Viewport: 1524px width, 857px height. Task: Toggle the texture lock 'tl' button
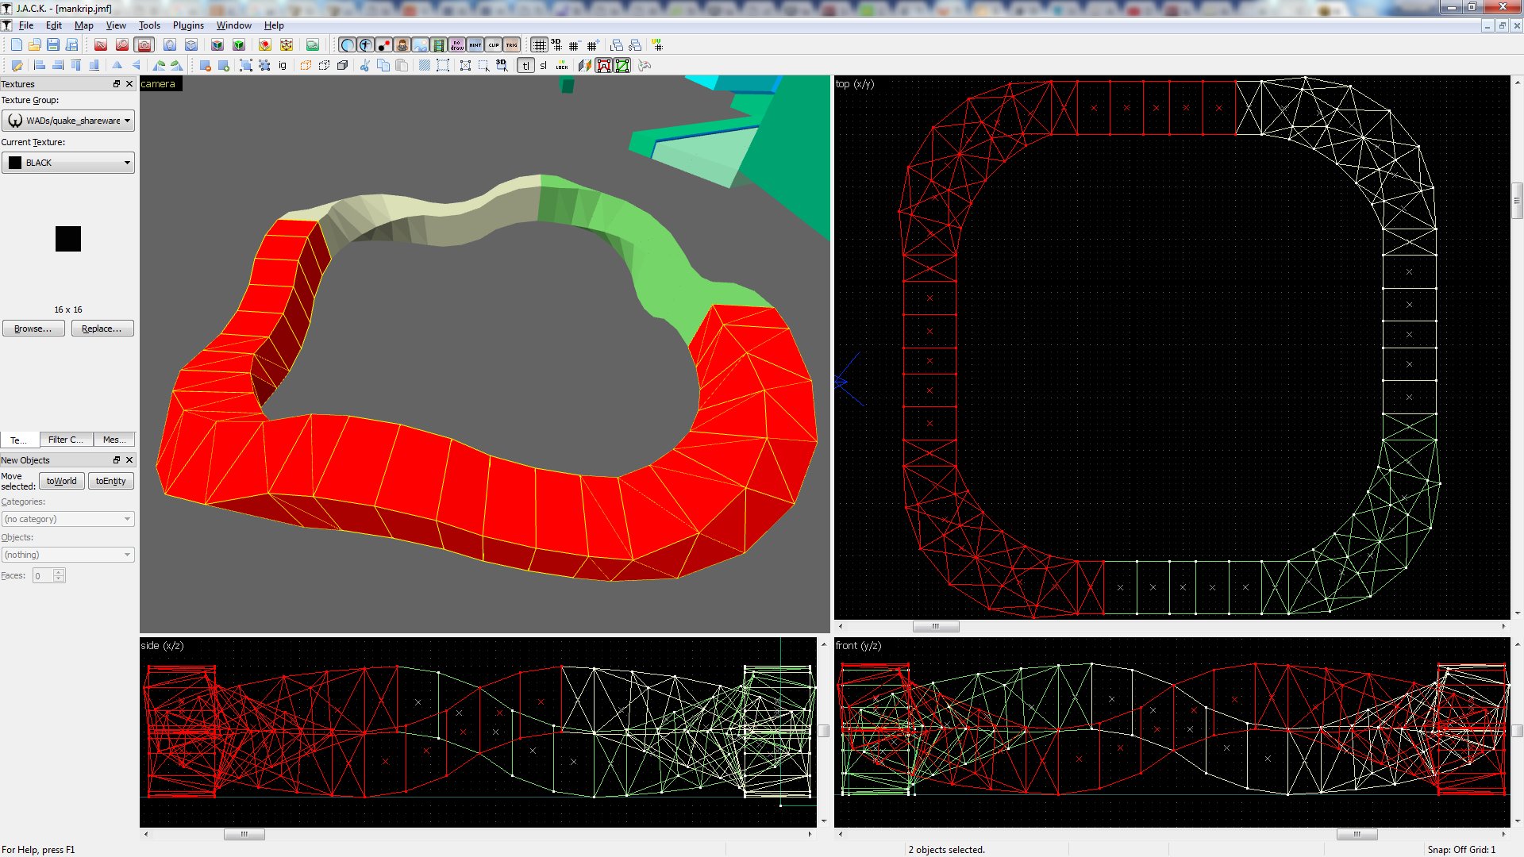(525, 66)
